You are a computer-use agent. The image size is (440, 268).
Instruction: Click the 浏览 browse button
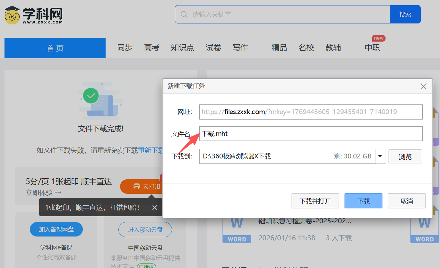(405, 156)
